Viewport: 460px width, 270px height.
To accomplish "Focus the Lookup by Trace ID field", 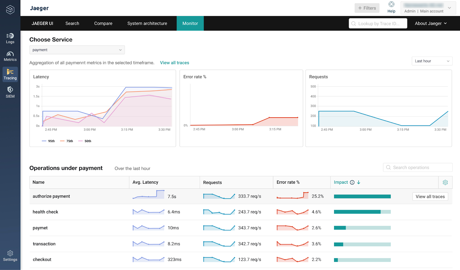I will pos(378,24).
